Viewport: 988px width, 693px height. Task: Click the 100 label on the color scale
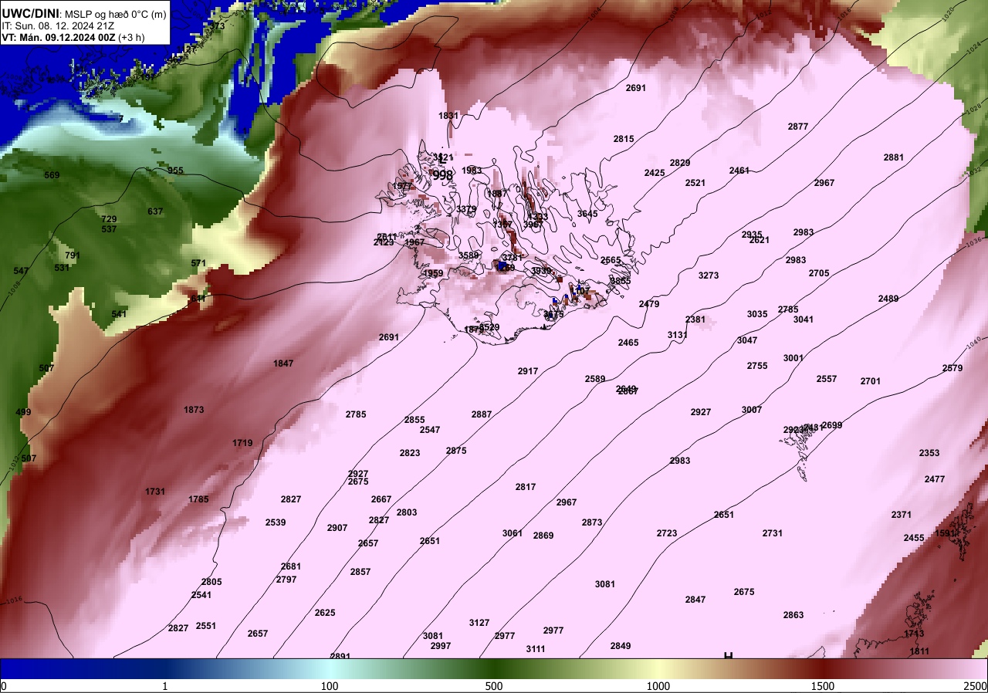click(330, 686)
